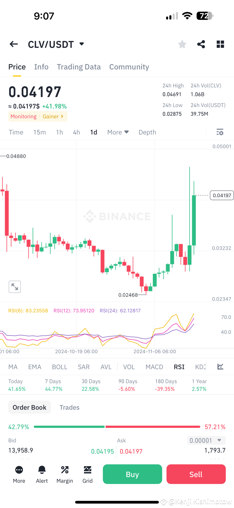Open the share icon
This screenshot has height=508, width=234.
(x=201, y=44)
